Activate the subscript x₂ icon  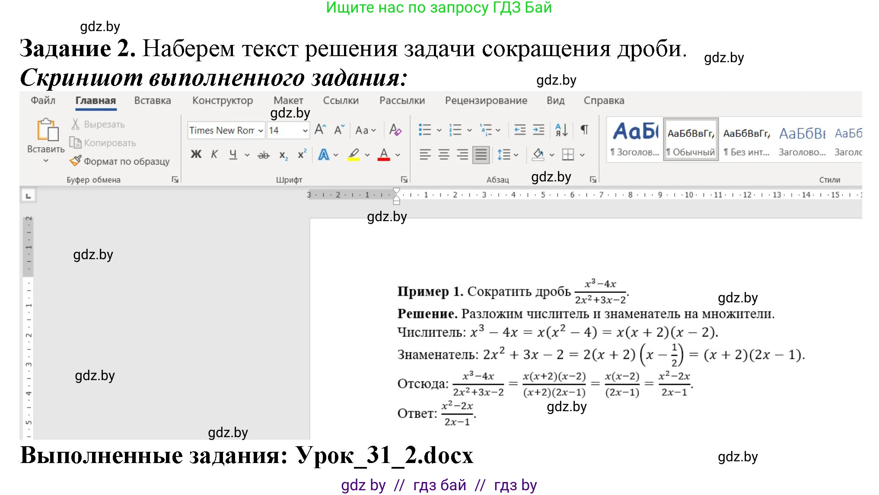(x=283, y=154)
